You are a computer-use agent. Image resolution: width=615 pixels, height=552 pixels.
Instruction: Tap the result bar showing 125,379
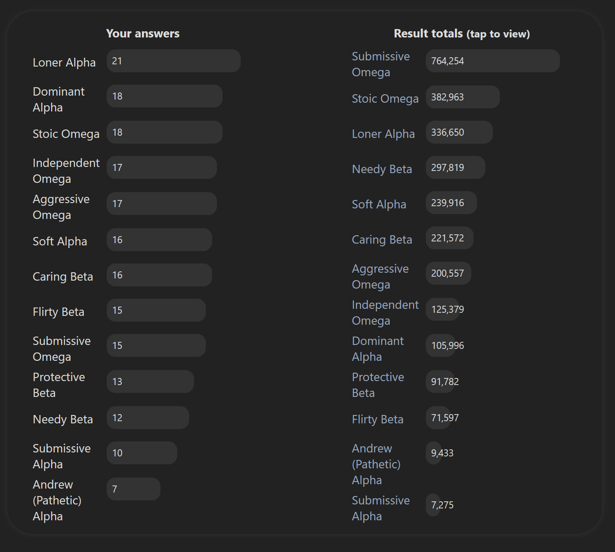[443, 309]
